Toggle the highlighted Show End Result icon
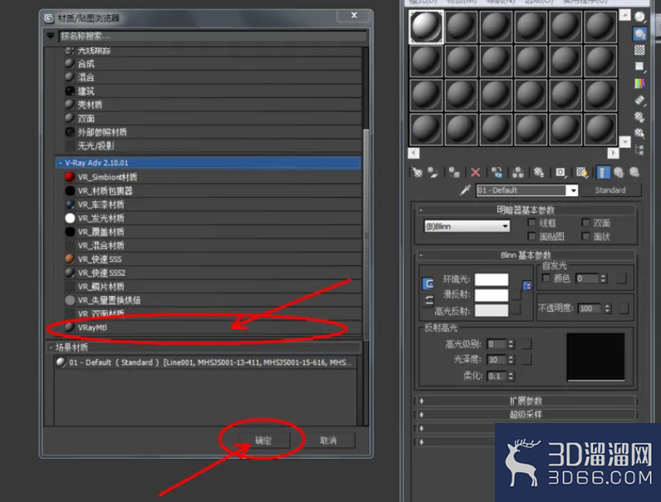The height and width of the screenshot is (502, 661). pos(602,172)
